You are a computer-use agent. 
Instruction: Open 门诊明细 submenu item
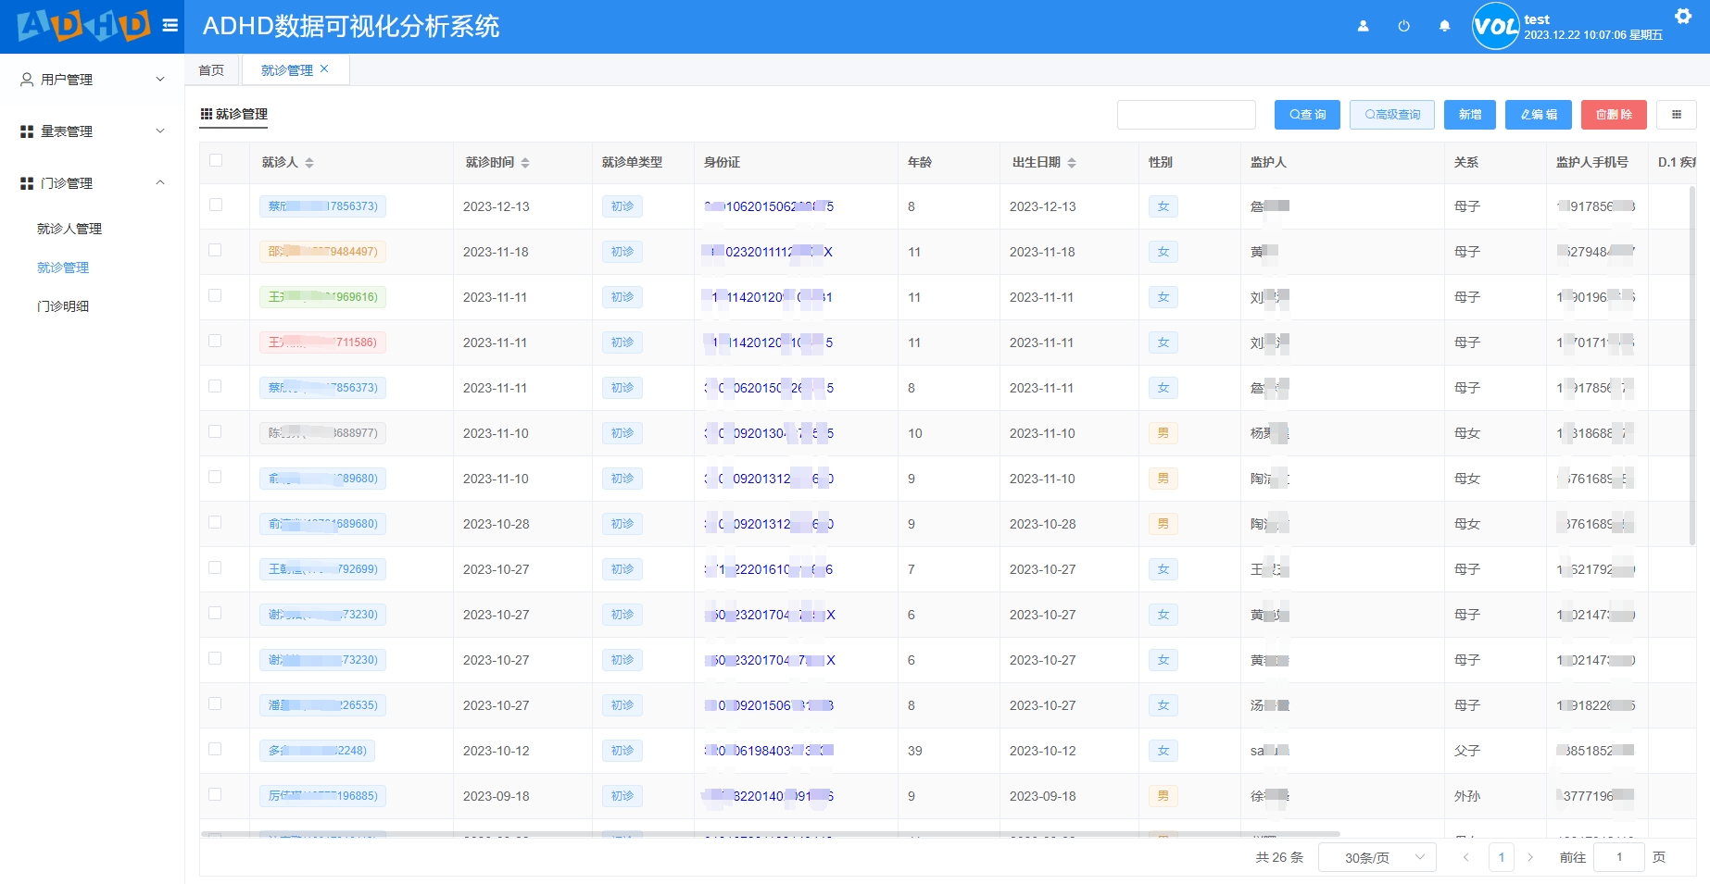point(63,306)
